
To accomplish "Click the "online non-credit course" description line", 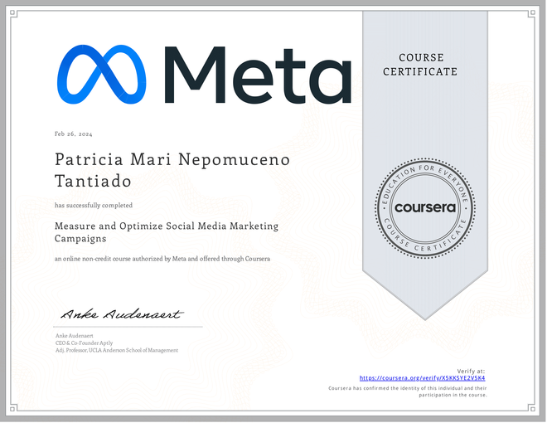I will (x=162, y=259).
